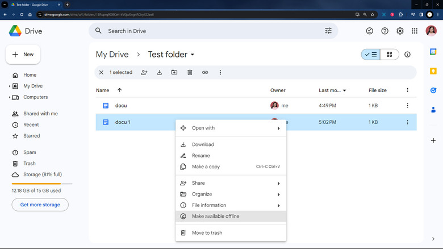Switch to list layout view
Screen dimensions: 443x249
[x=371, y=55]
